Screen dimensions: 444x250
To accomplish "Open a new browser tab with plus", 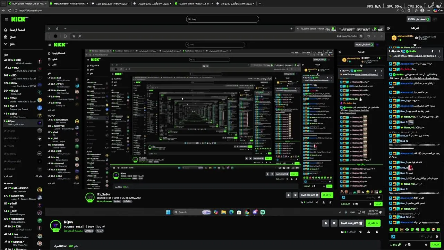I will (260, 3).
